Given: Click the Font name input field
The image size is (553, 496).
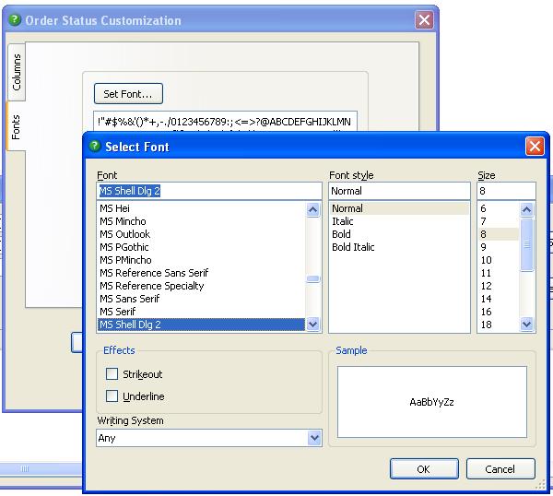Looking at the screenshot, I should click(208, 191).
